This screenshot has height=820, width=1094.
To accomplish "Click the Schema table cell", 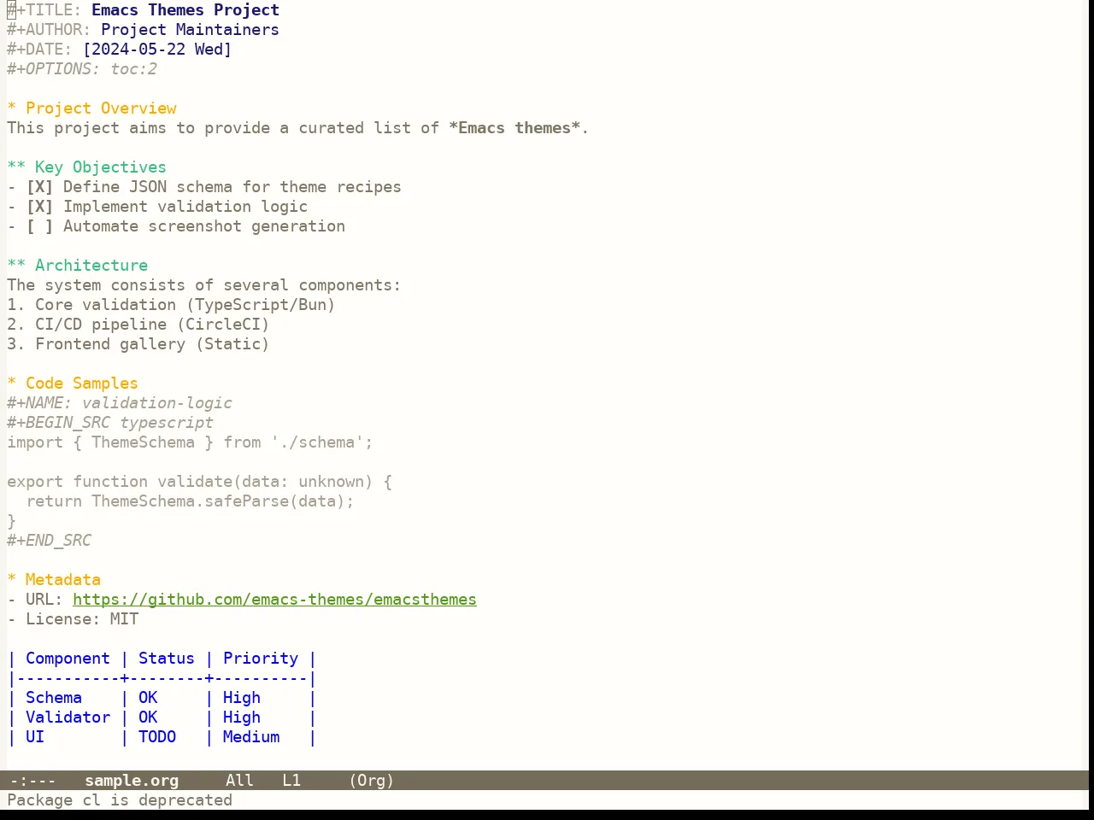I will (54, 698).
